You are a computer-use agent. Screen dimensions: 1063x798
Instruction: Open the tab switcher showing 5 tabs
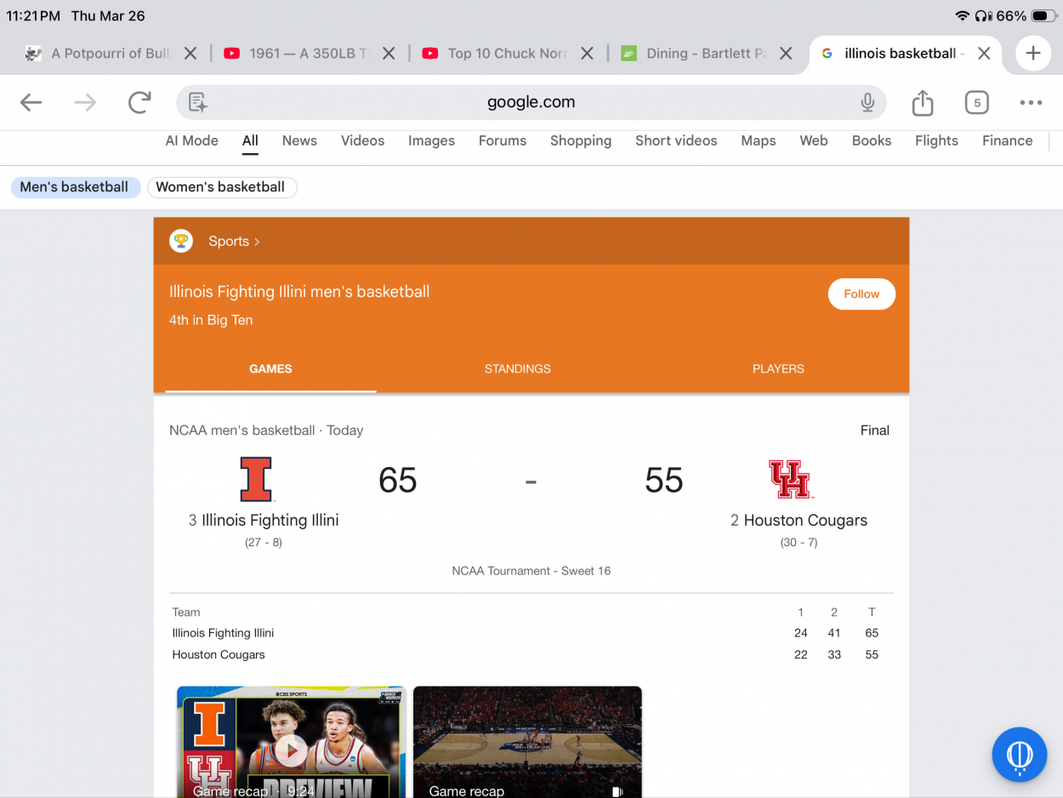(976, 103)
